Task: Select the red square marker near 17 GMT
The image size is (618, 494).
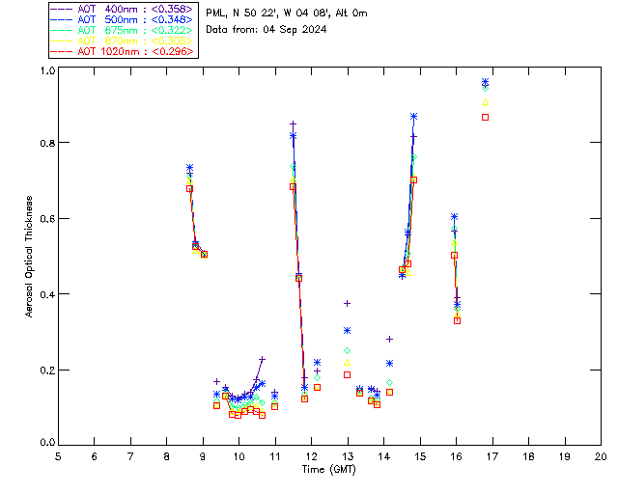Action: 485,117
